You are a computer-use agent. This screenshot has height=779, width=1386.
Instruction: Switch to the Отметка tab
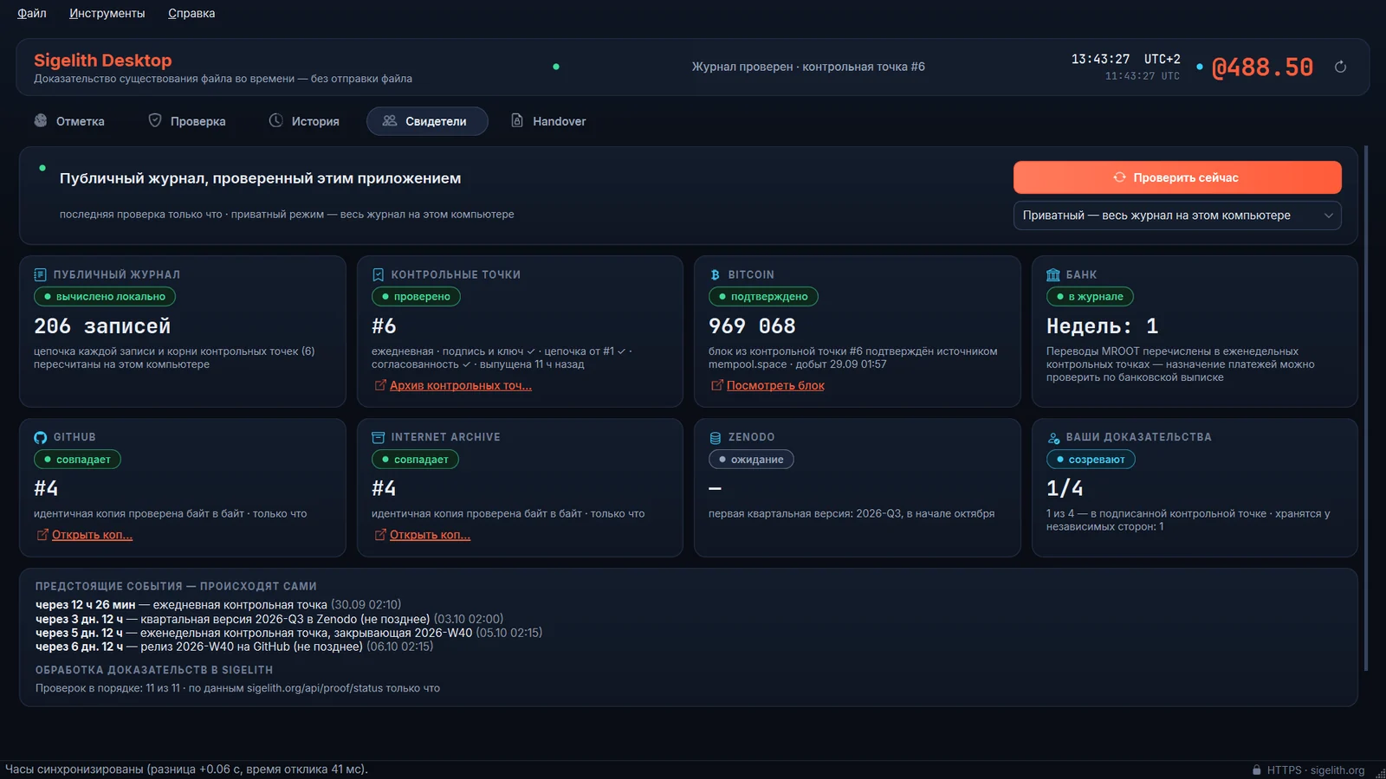69,121
